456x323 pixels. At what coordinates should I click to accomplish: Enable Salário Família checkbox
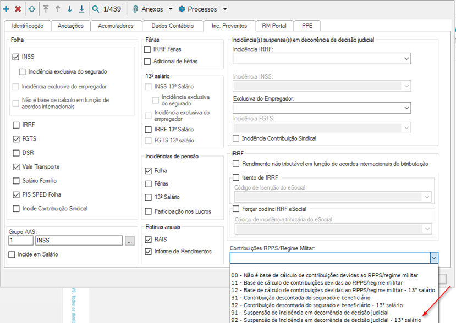pos(16,181)
